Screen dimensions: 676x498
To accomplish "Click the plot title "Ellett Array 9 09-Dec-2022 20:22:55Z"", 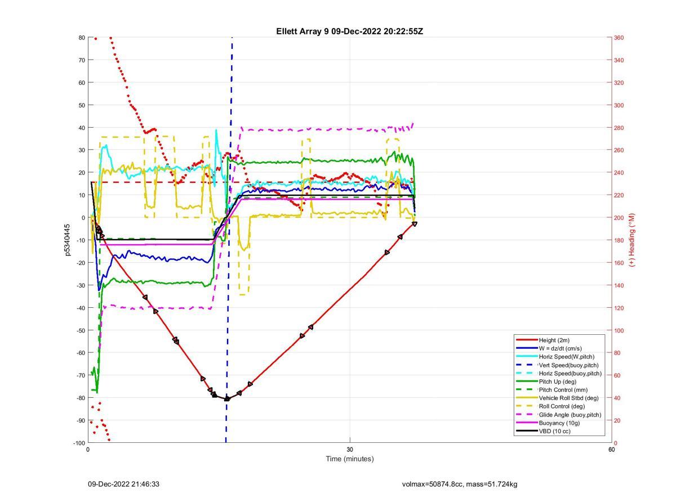I will (x=349, y=32).
